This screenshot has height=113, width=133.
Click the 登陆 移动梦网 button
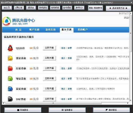tap(95, 8)
